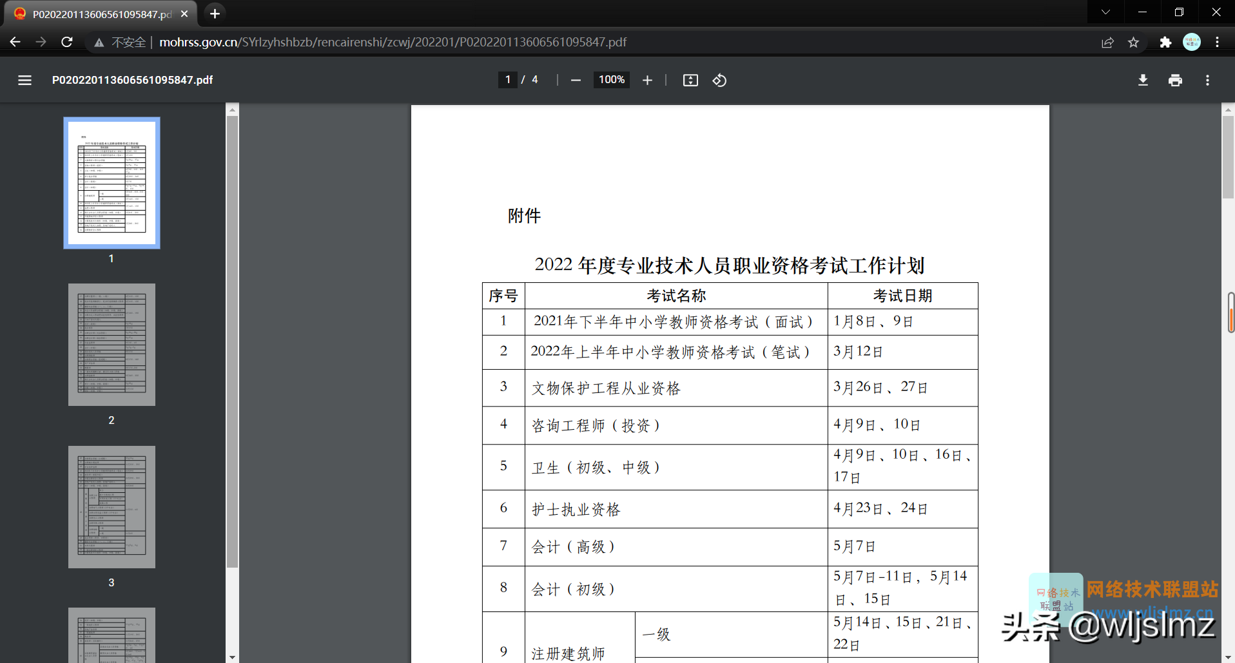Download the PDF file
Viewport: 1235px width, 663px height.
1143,80
